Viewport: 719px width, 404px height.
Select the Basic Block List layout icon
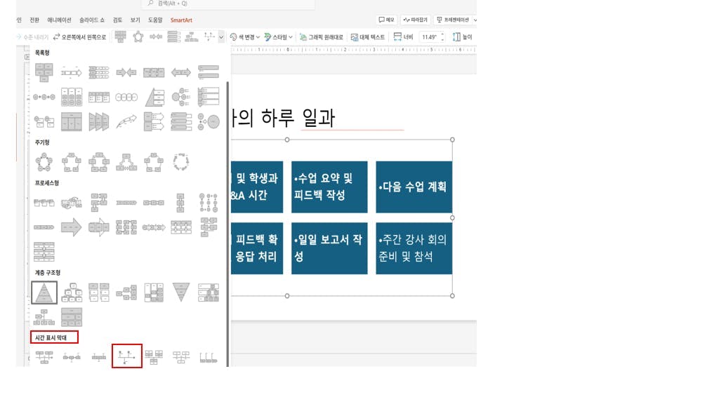click(44, 71)
